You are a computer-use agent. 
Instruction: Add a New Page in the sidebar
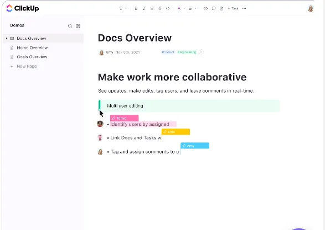click(x=23, y=67)
